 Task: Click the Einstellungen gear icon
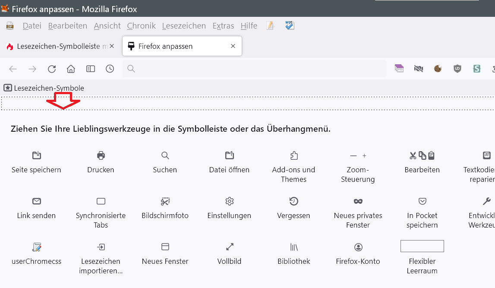pyautogui.click(x=230, y=201)
